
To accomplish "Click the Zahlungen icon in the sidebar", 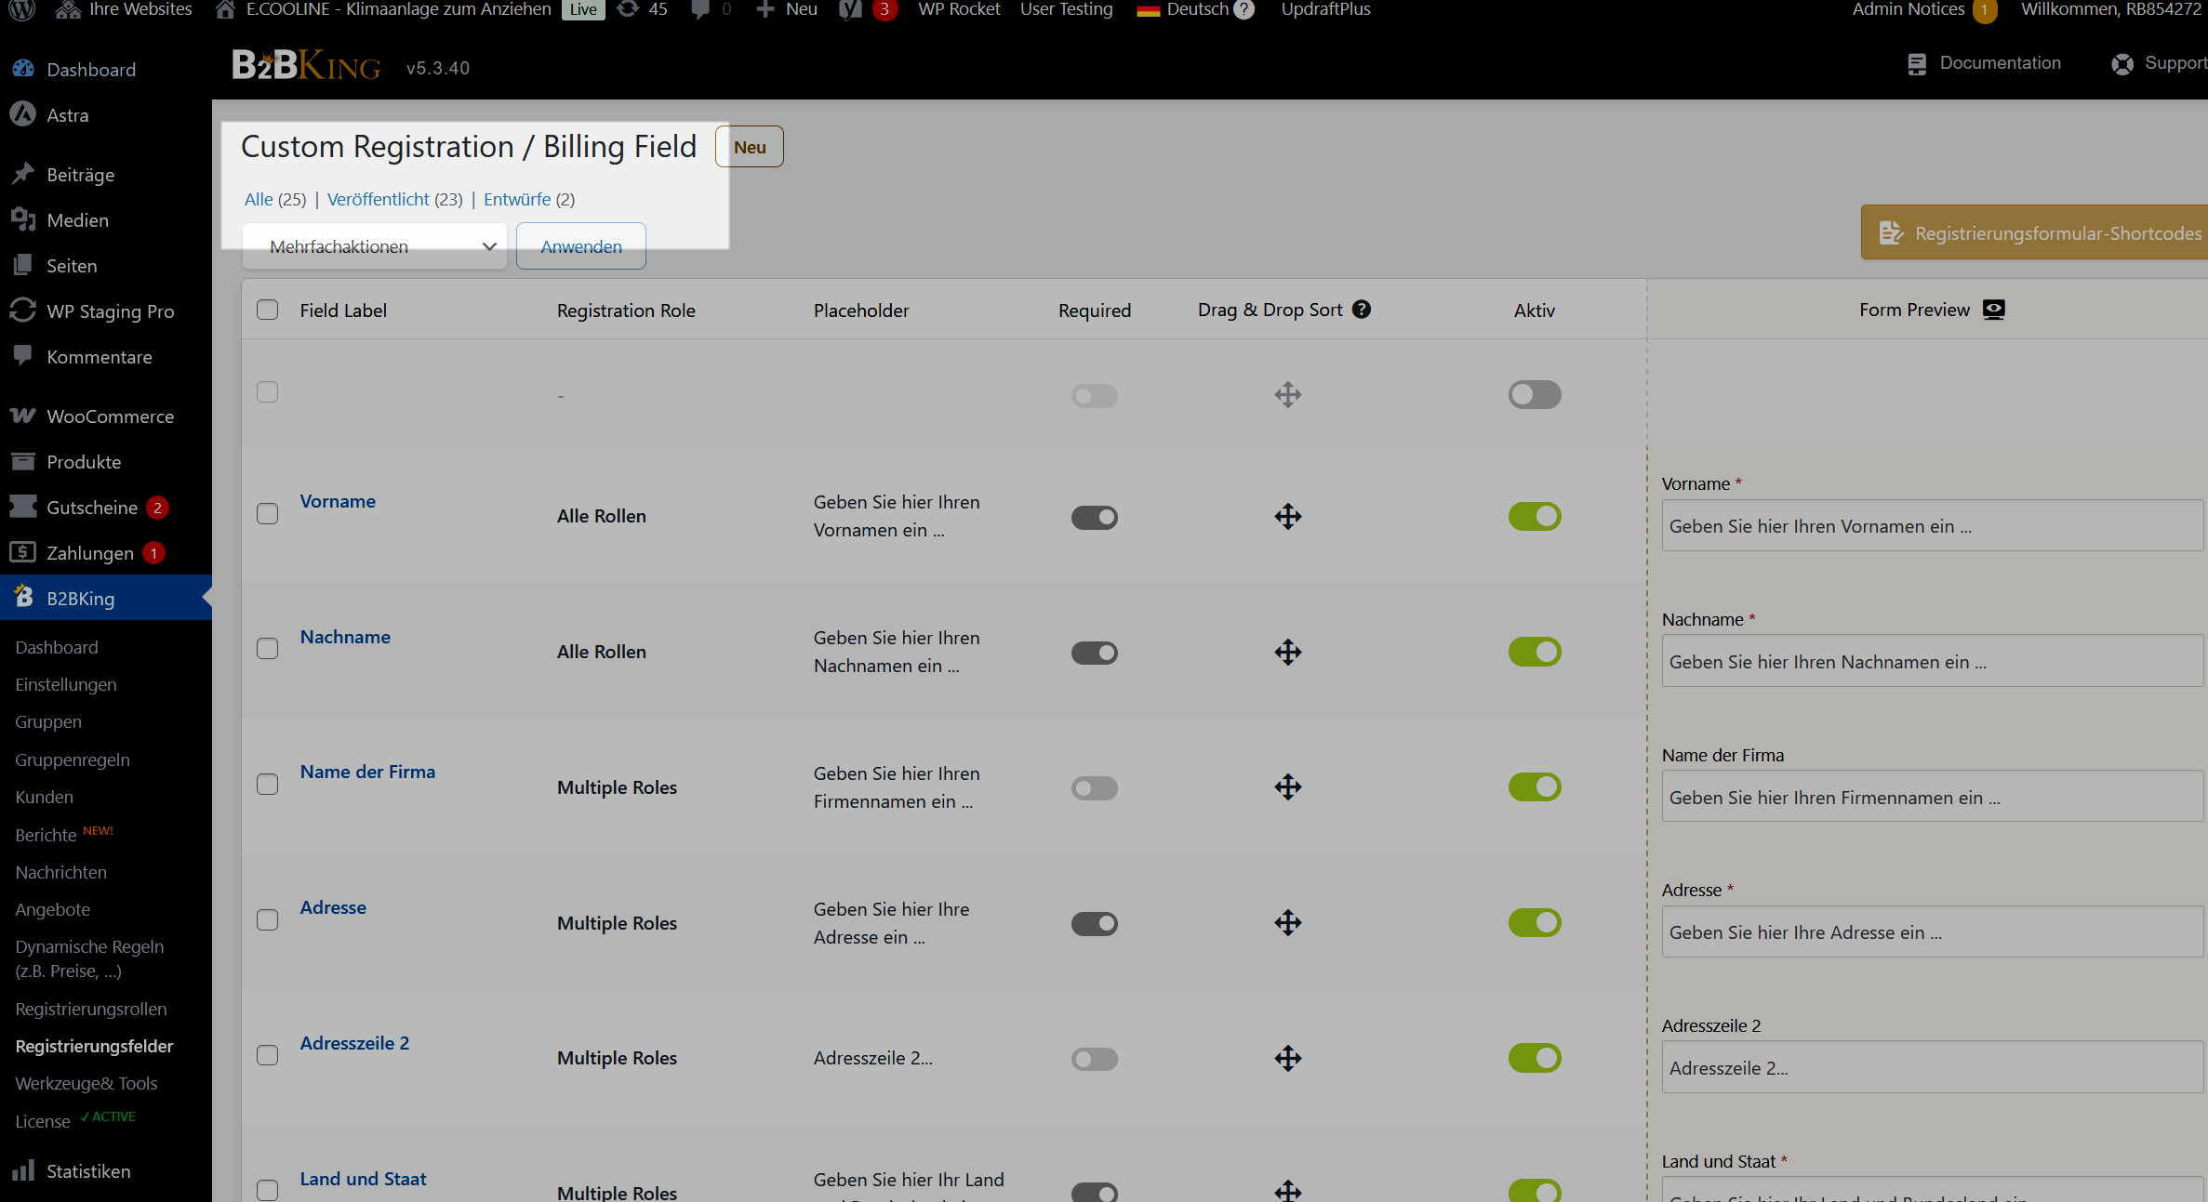I will pos(23,552).
